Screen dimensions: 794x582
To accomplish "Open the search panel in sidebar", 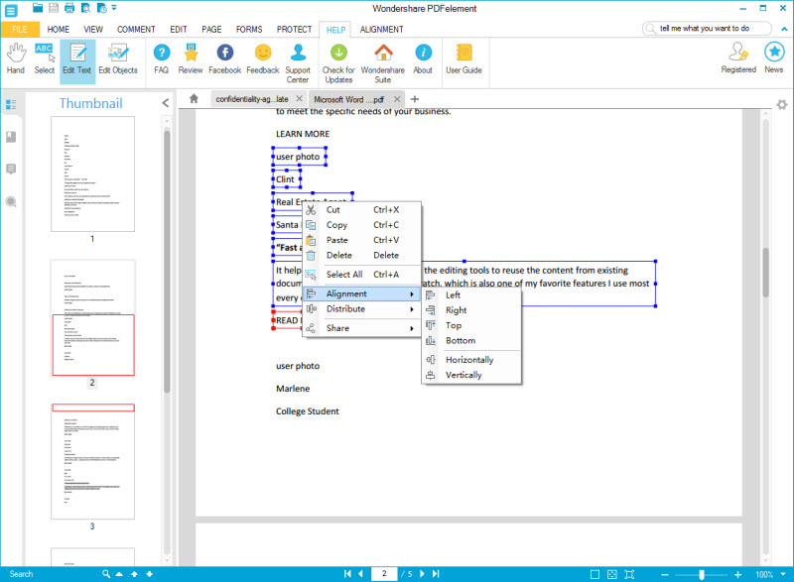I will tap(11, 201).
